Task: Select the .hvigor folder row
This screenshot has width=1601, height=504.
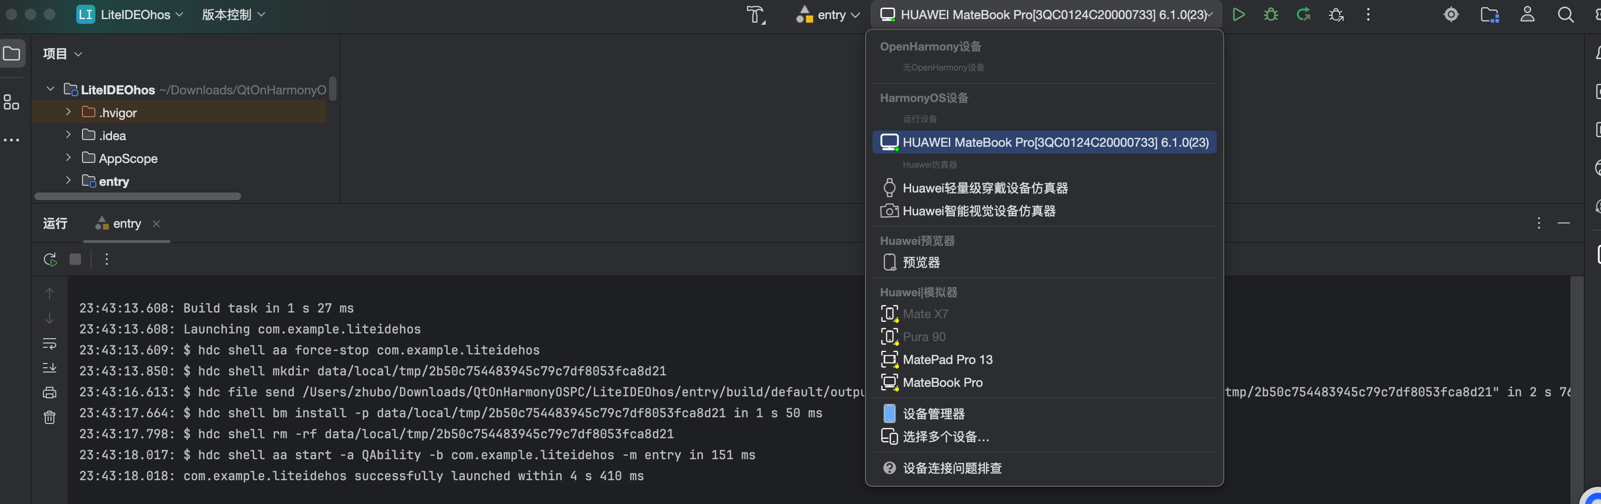Action: (179, 112)
